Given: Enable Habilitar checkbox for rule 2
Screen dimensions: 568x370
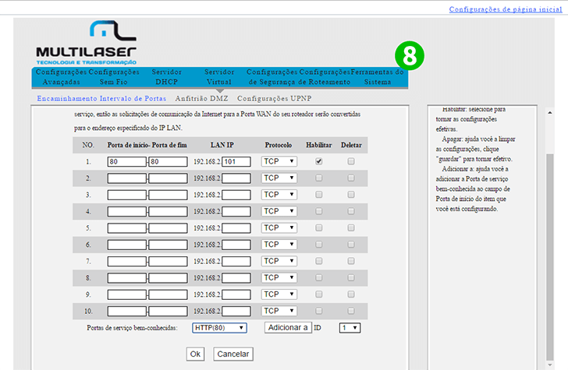Looking at the screenshot, I should [x=319, y=178].
